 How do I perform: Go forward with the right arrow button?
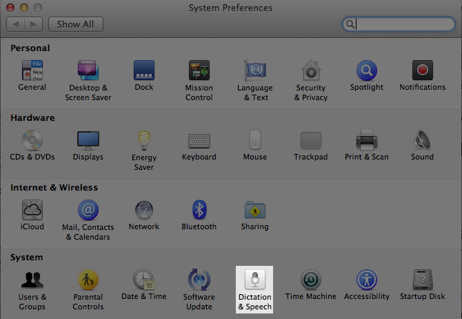click(34, 24)
